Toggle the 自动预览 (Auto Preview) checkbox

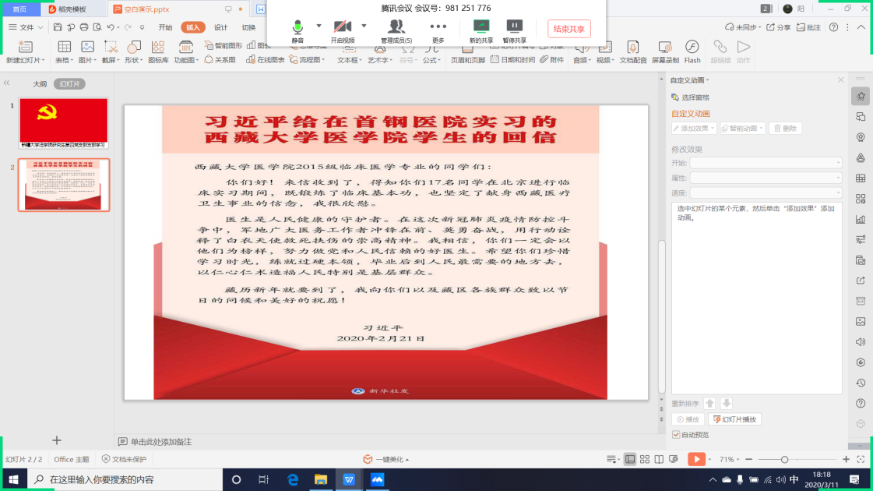[x=676, y=435]
